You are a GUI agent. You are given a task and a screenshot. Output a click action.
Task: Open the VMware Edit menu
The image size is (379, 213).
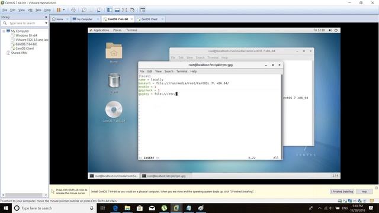pyautogui.click(x=12, y=10)
